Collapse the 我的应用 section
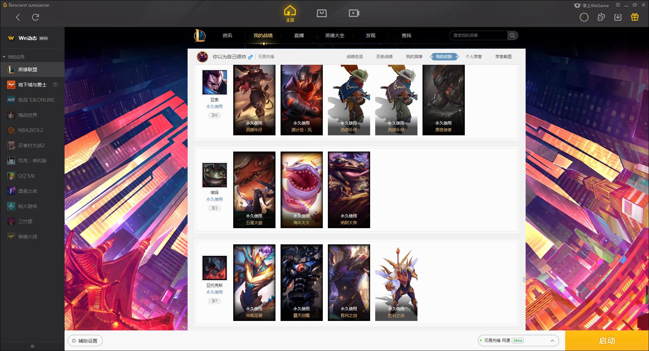The width and height of the screenshot is (649, 351). pos(14,57)
